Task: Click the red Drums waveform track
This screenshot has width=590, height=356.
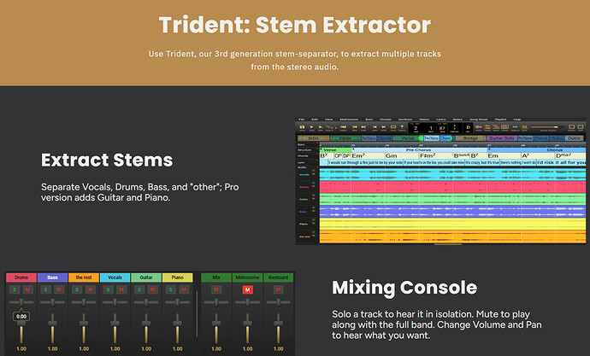Action: tap(452, 187)
